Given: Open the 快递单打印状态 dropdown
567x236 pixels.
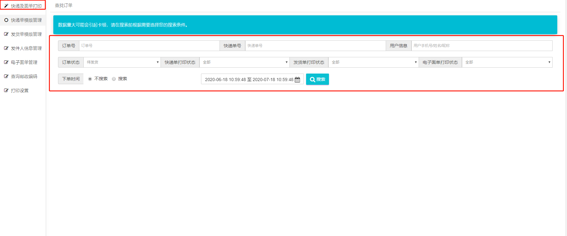Looking at the screenshot, I should 244,62.
